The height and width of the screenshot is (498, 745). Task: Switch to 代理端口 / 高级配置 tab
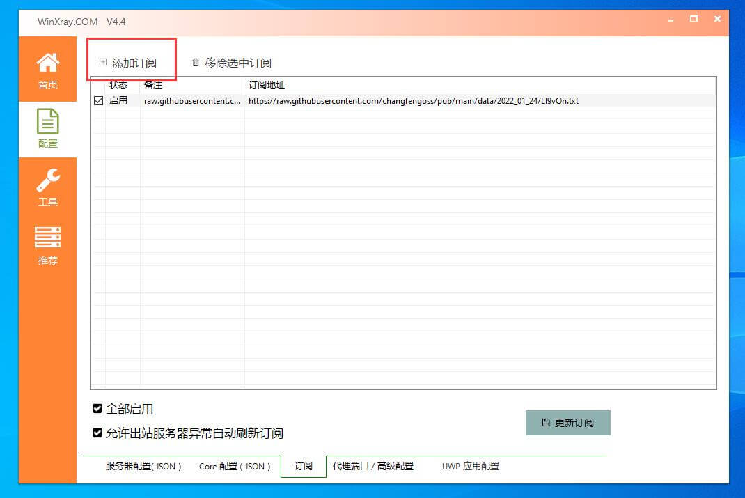373,466
